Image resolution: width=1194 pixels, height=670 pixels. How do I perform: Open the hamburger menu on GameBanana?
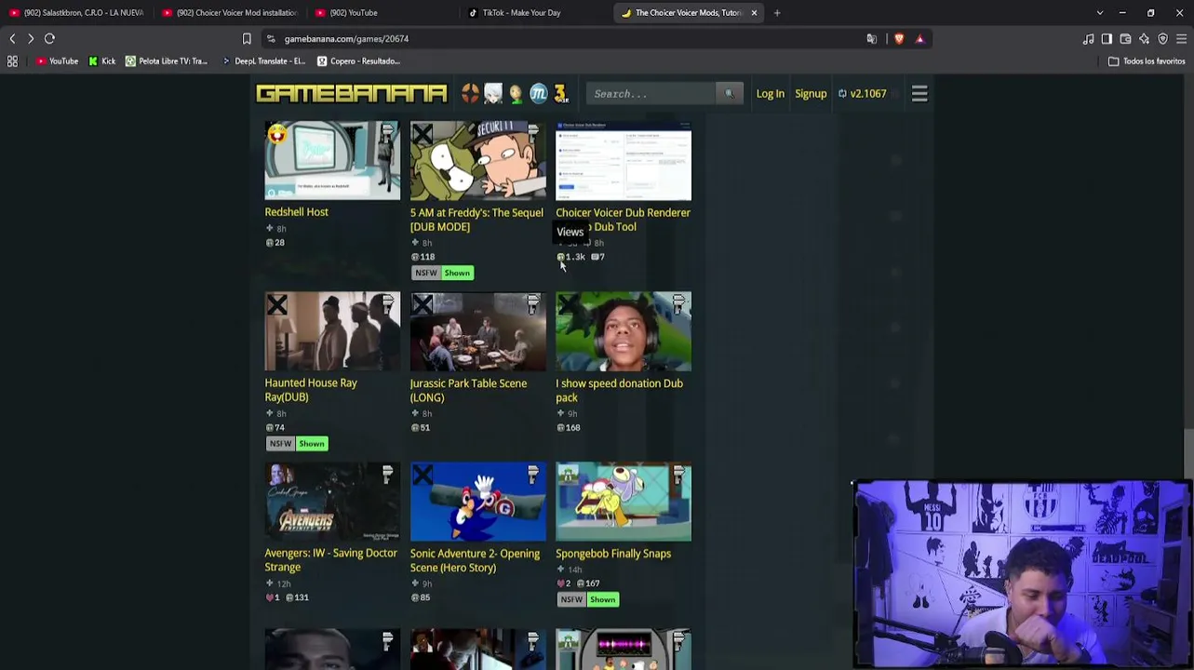pyautogui.click(x=919, y=93)
